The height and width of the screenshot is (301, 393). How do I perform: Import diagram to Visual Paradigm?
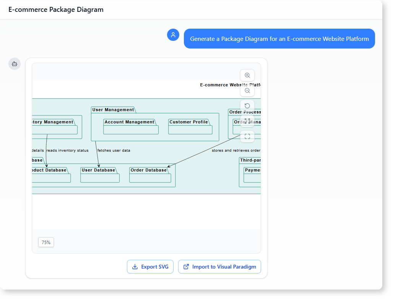coord(219,267)
